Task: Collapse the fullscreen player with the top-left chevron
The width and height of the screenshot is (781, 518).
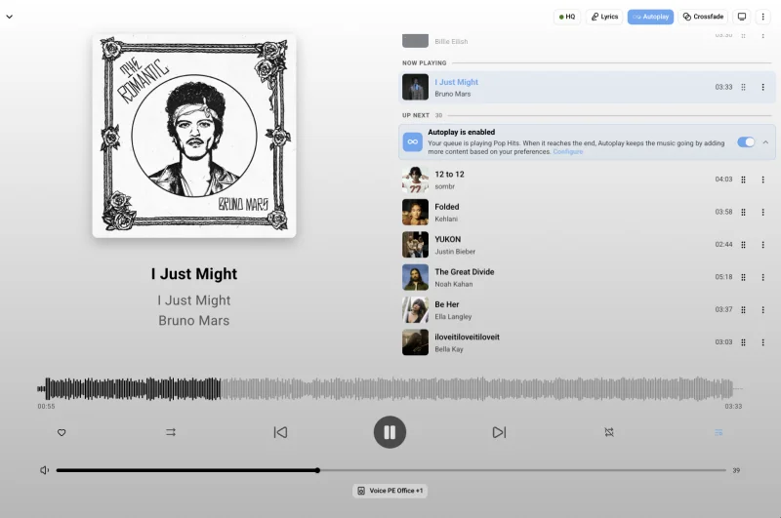Action: coord(9,17)
